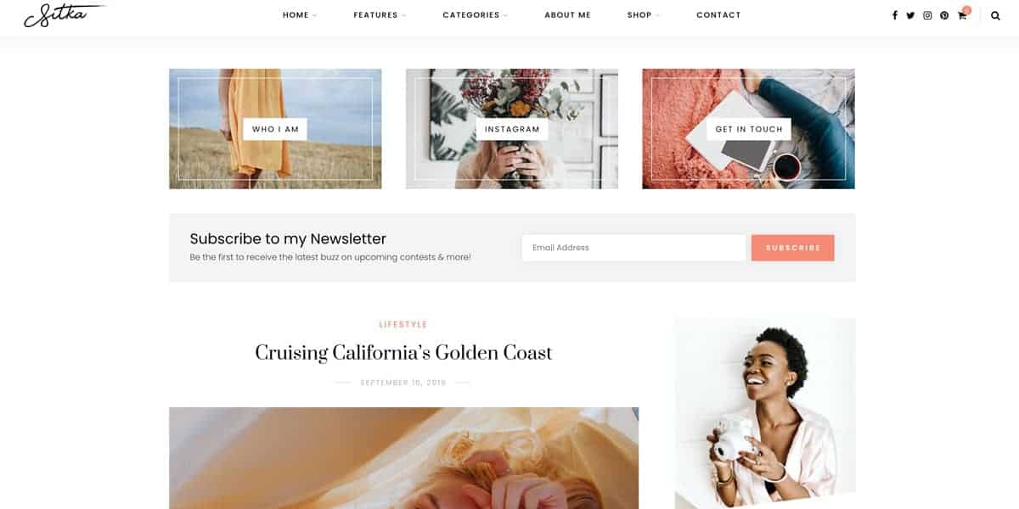Open the Get In Touch banner
The height and width of the screenshot is (509, 1019).
pyautogui.click(x=748, y=129)
